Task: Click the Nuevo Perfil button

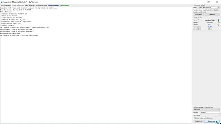Action: pos(199,14)
